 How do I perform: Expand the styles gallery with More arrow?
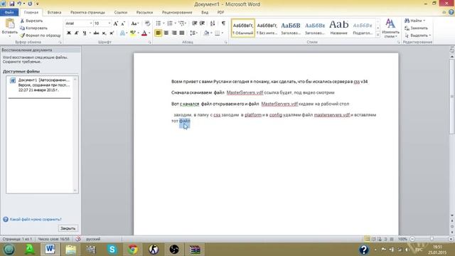click(378, 35)
